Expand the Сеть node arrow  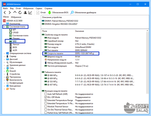(x=4, y=68)
